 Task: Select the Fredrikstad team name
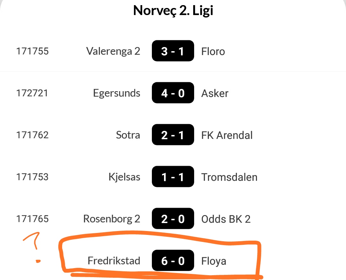tap(114, 260)
